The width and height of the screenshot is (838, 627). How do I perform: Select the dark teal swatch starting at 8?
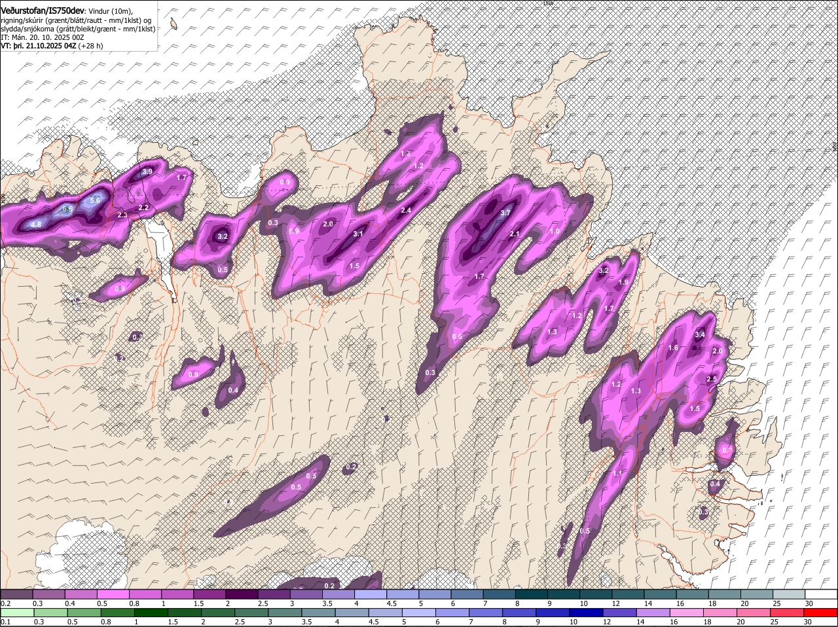click(530, 594)
